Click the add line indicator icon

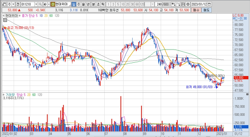179,4
